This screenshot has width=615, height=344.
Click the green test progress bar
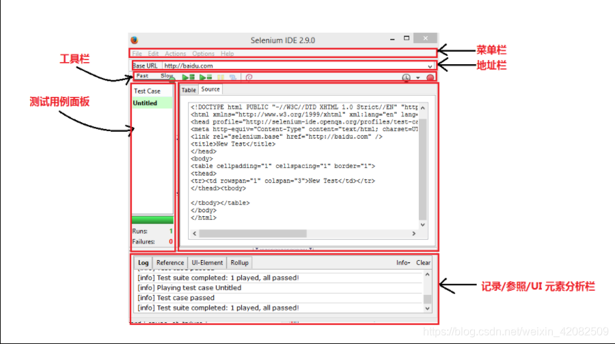point(152,220)
